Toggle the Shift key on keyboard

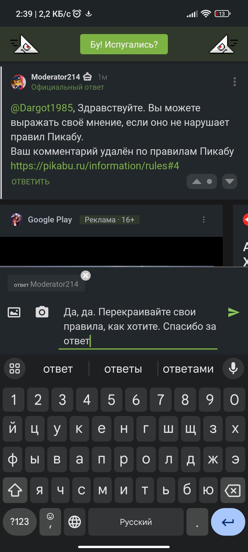(x=15, y=491)
